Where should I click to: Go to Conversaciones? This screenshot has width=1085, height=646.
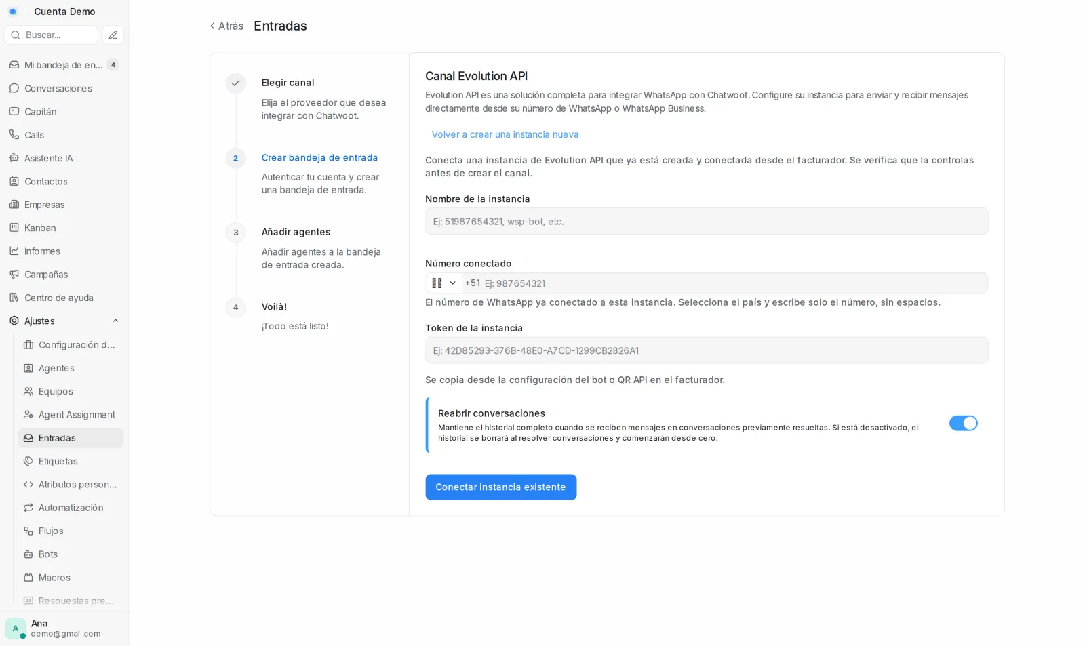click(x=64, y=88)
